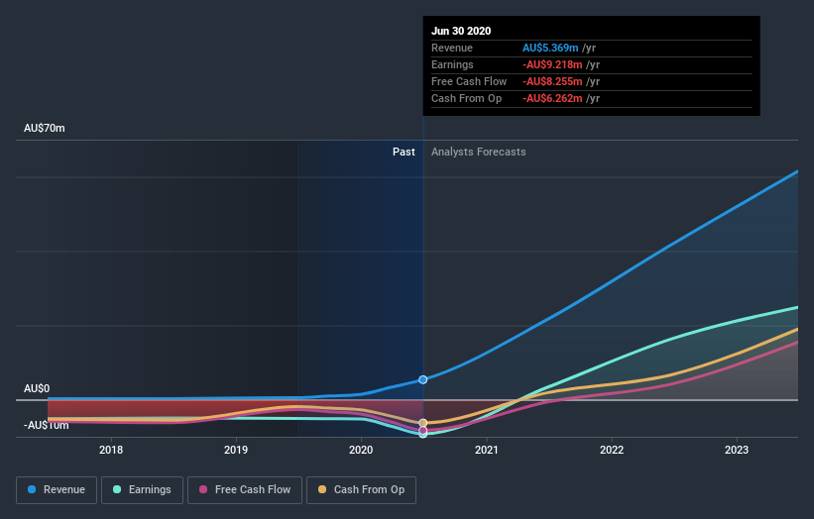Click the -AU$9.218m earnings value
This screenshot has height=519, width=814.
click(x=552, y=64)
